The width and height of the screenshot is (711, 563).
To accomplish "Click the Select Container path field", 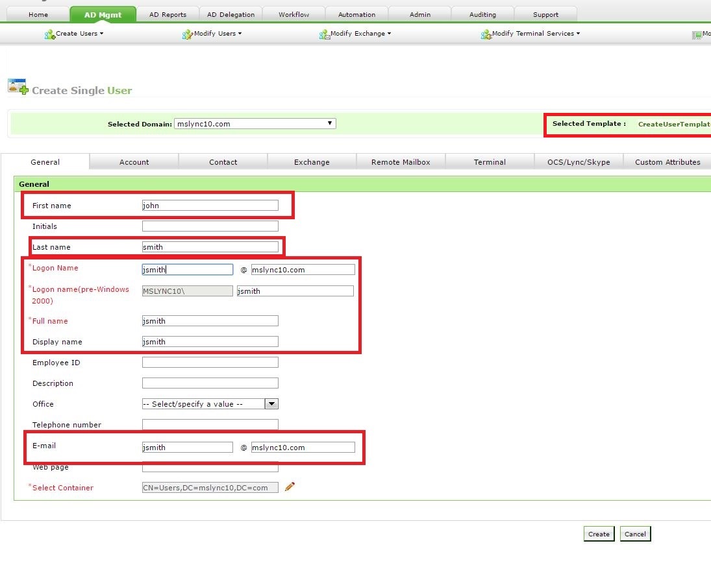I will (x=210, y=487).
